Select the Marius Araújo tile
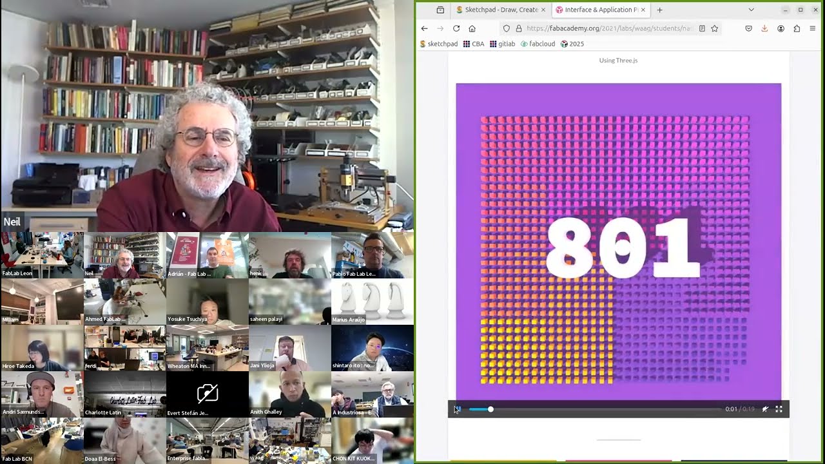 click(372, 302)
